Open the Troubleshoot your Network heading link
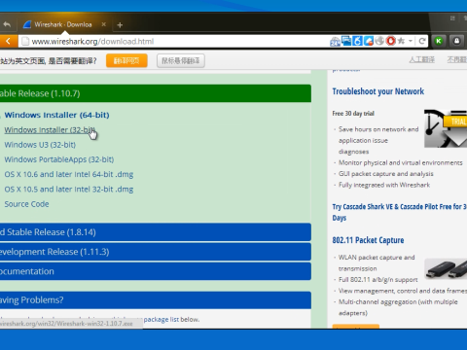The height and width of the screenshot is (350, 467). point(378,91)
